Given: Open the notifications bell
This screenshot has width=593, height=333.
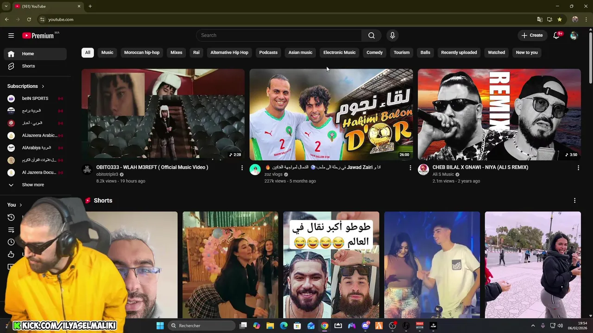Looking at the screenshot, I should pos(557,36).
